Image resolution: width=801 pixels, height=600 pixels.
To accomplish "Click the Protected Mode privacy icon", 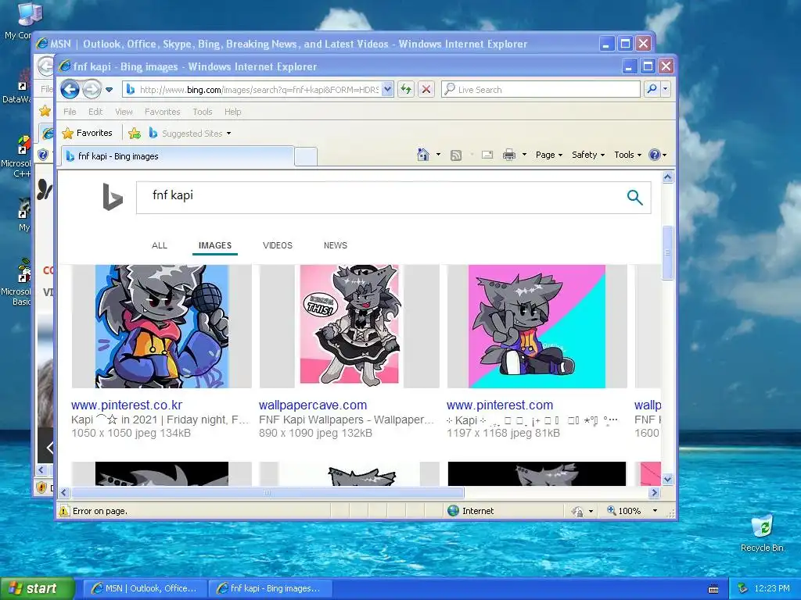I will [x=578, y=511].
